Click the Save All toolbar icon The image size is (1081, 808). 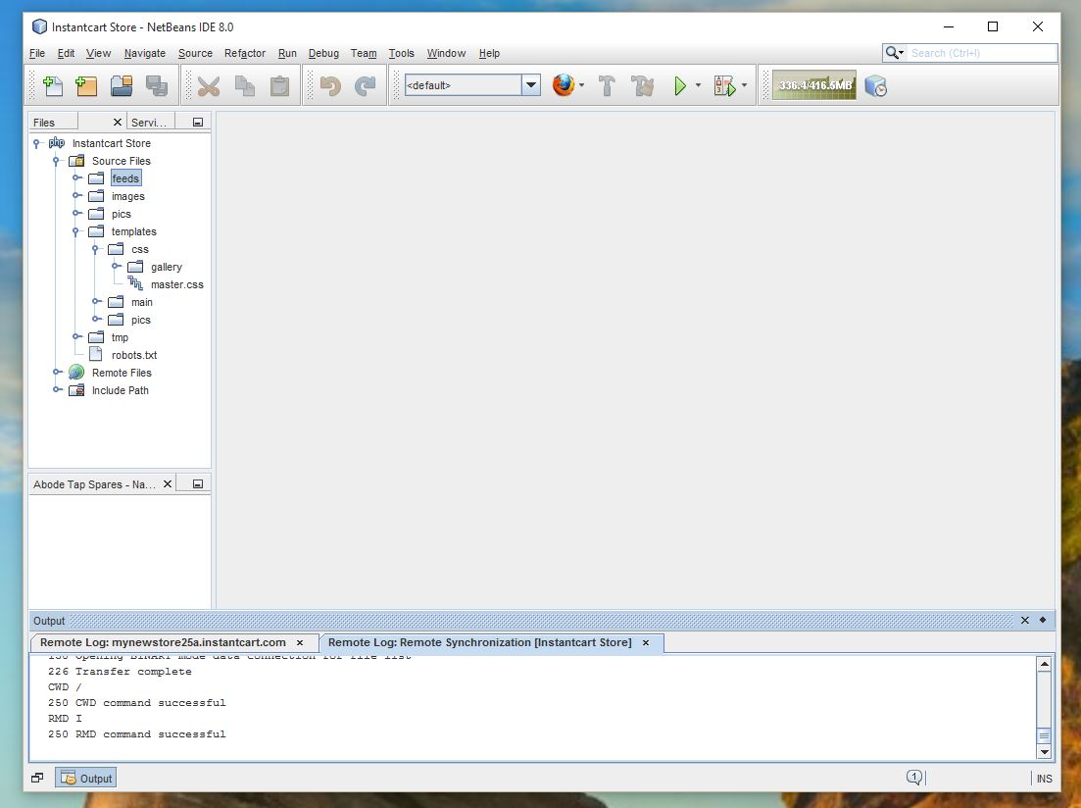[157, 85]
